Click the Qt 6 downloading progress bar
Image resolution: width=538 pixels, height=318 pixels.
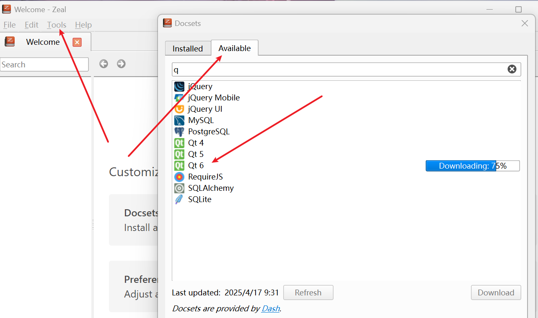pyautogui.click(x=473, y=166)
